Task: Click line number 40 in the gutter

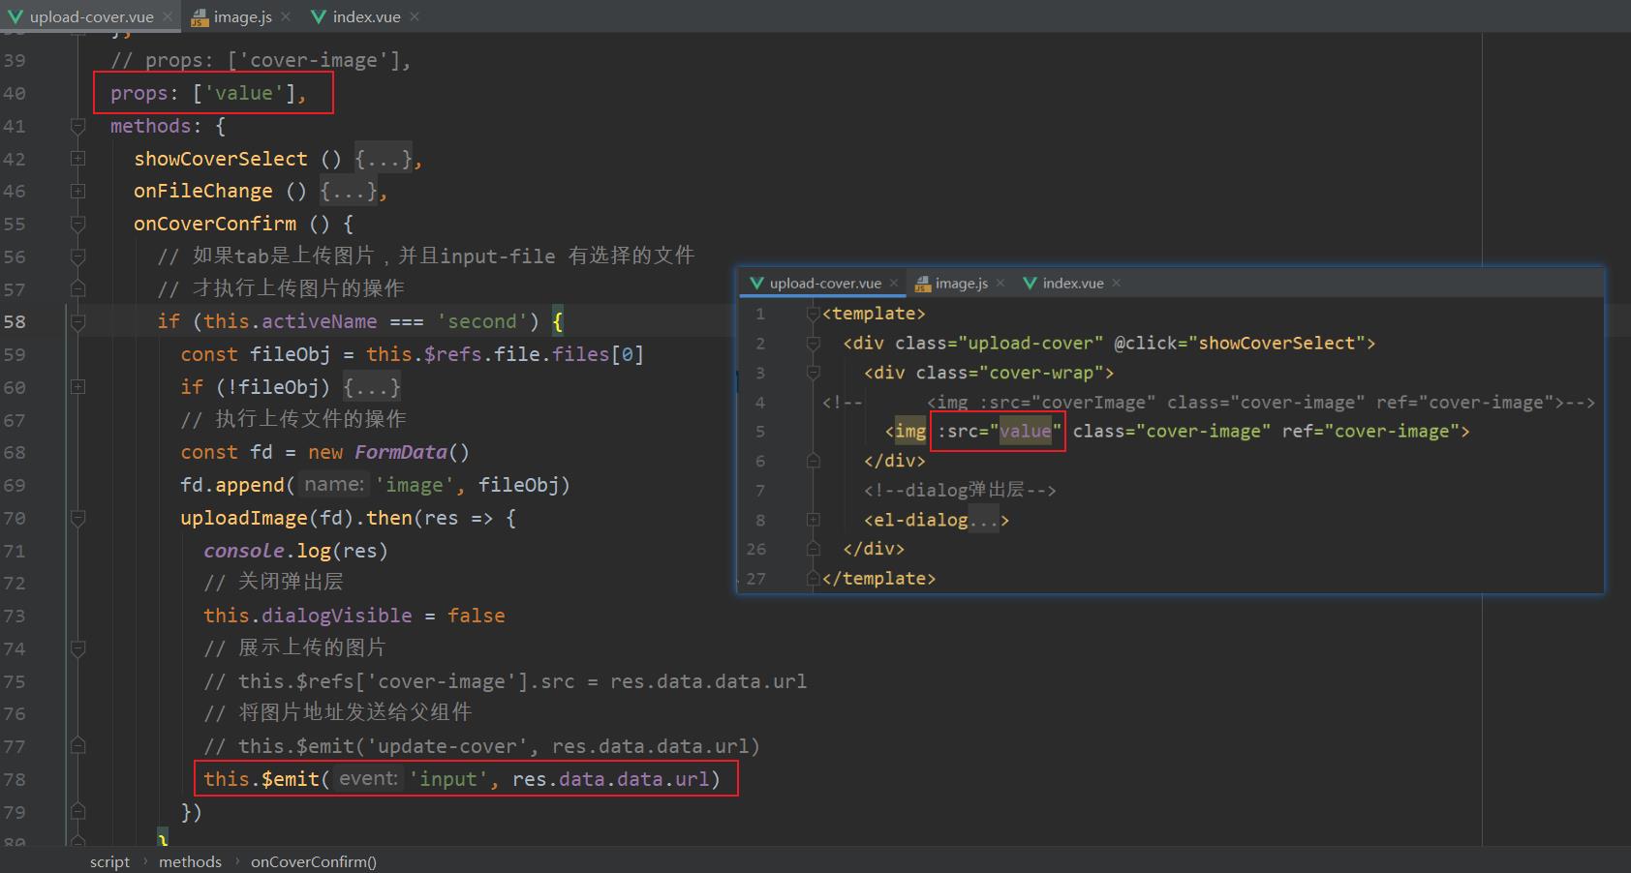Action: [15, 93]
